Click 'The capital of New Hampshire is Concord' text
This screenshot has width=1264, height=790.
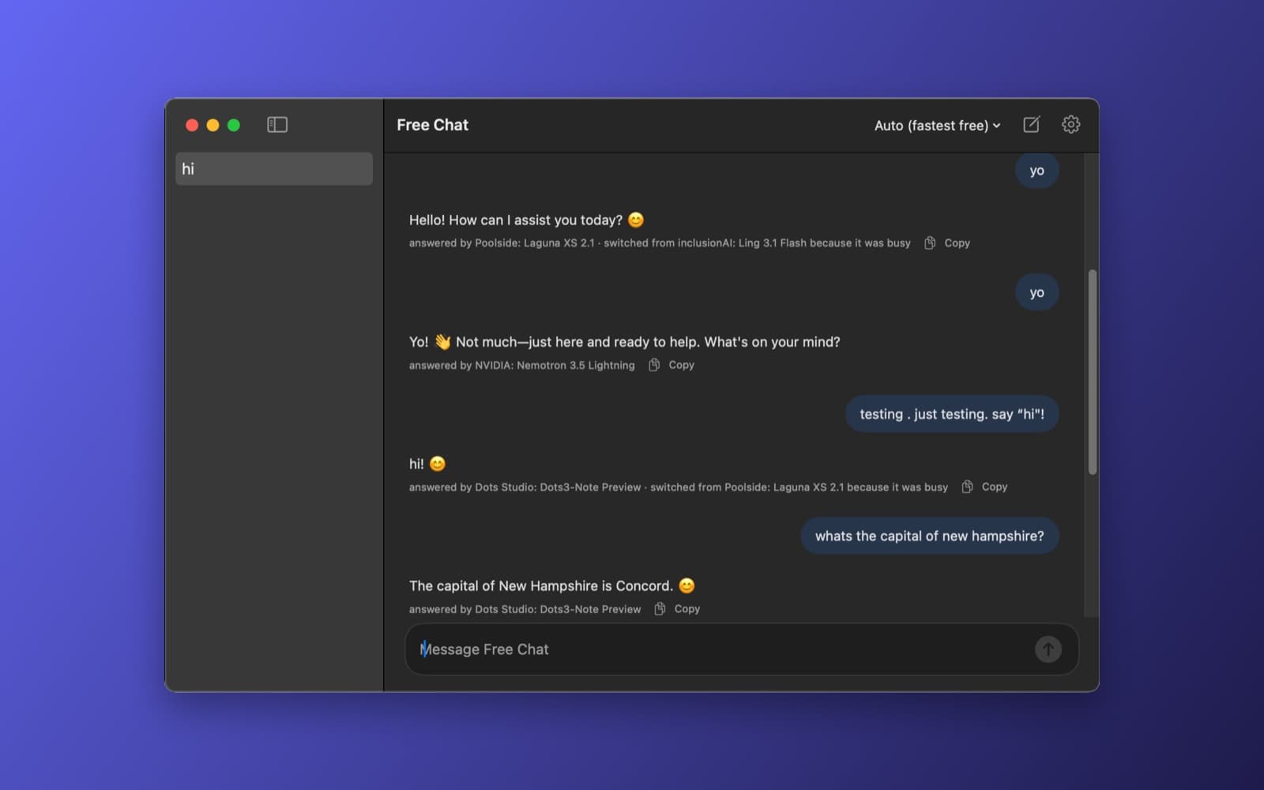coord(541,585)
